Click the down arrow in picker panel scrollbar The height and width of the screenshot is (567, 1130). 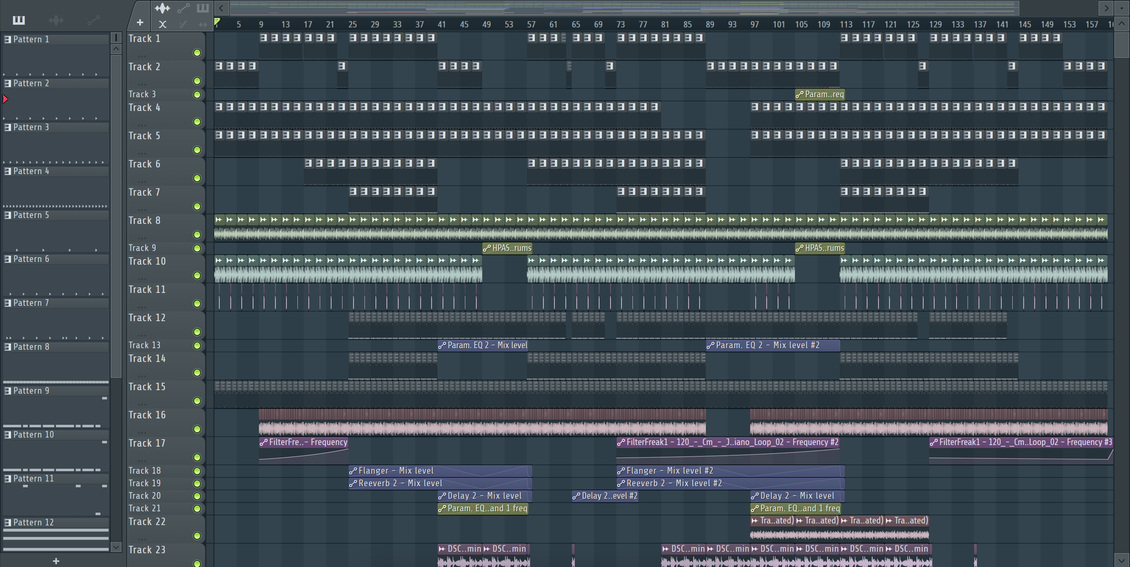pos(116,547)
